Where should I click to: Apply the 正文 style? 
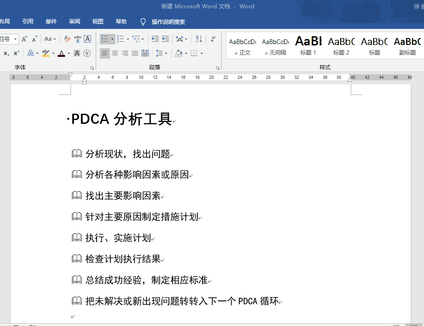click(242, 45)
